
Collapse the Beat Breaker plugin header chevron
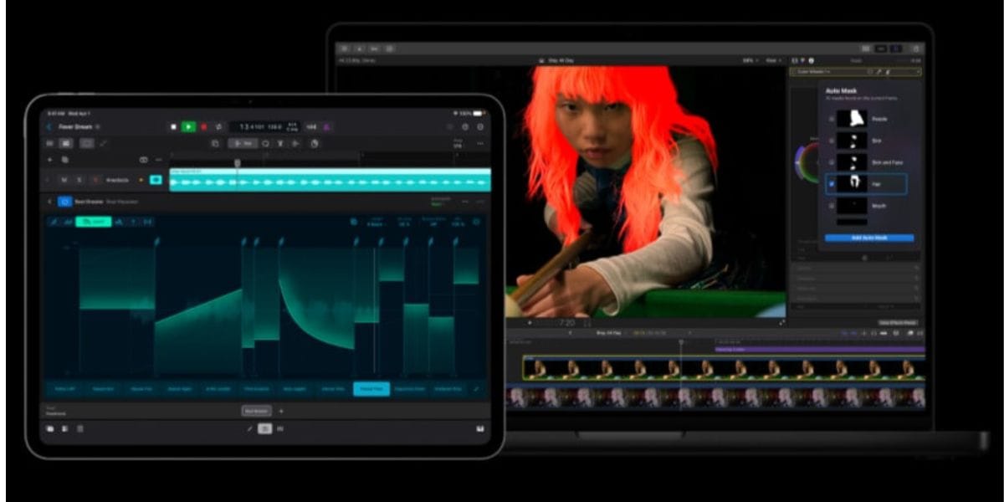[x=49, y=202]
